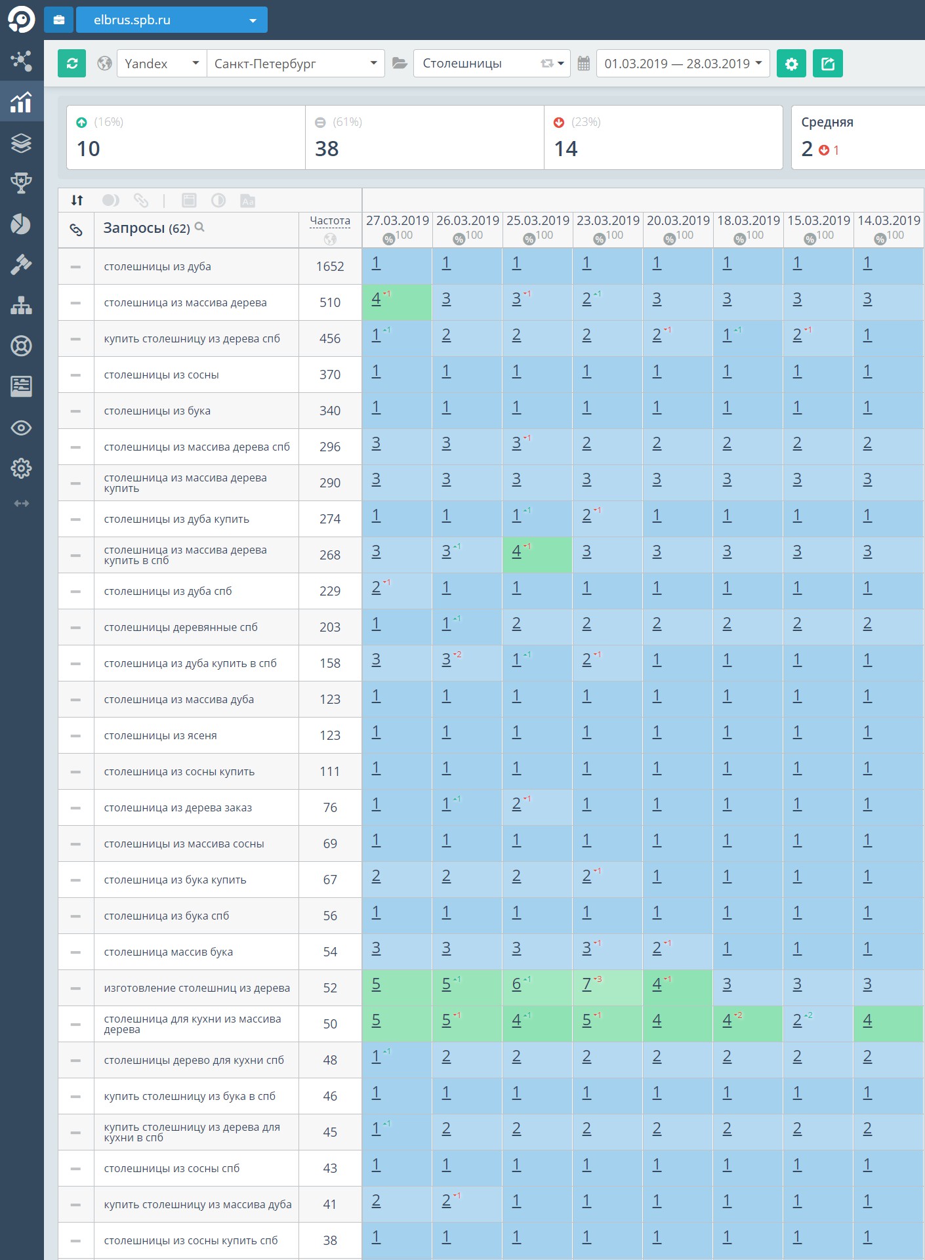The width and height of the screenshot is (925, 1260).
Task: Select the query купить столешницу из дерева спб
Action: pyautogui.click(x=192, y=339)
